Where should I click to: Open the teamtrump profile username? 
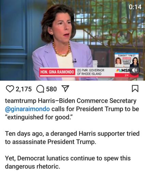click(20, 101)
